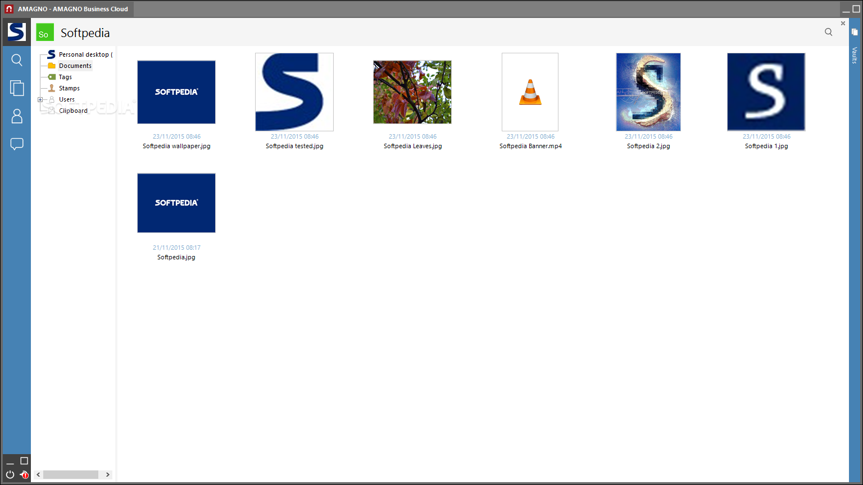The height and width of the screenshot is (485, 863).
Task: Maximize the AMAGNO window from title bar
Action: pos(856,9)
